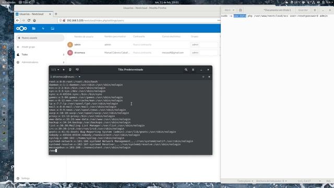The width and height of the screenshot is (334, 188).
Task: Close the Usuarios - Nextcloud tab
Action: (50, 14)
